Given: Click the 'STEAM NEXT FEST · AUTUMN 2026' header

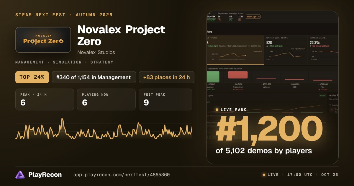Looking at the screenshot, I should pyautogui.click(x=64, y=15).
